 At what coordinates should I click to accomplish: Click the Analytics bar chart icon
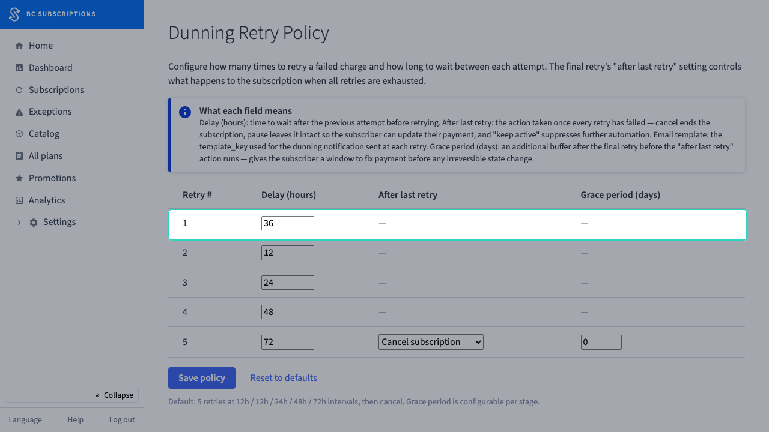pos(19,200)
